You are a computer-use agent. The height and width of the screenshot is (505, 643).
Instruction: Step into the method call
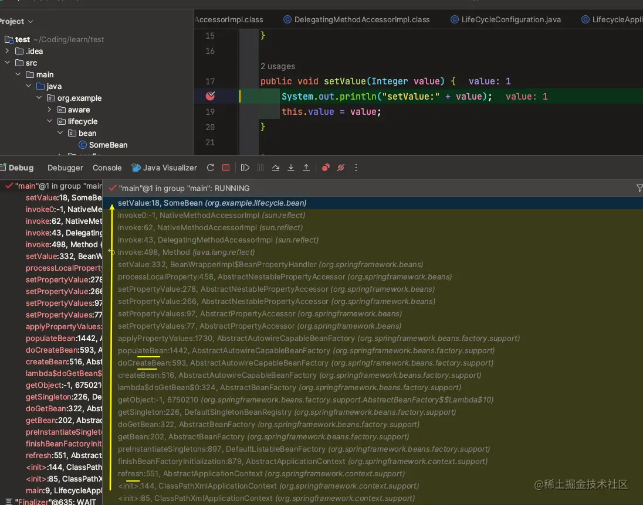(x=291, y=168)
